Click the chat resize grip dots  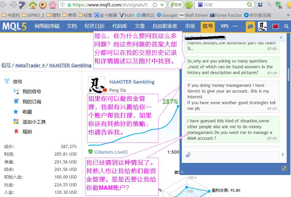pos(183,172)
